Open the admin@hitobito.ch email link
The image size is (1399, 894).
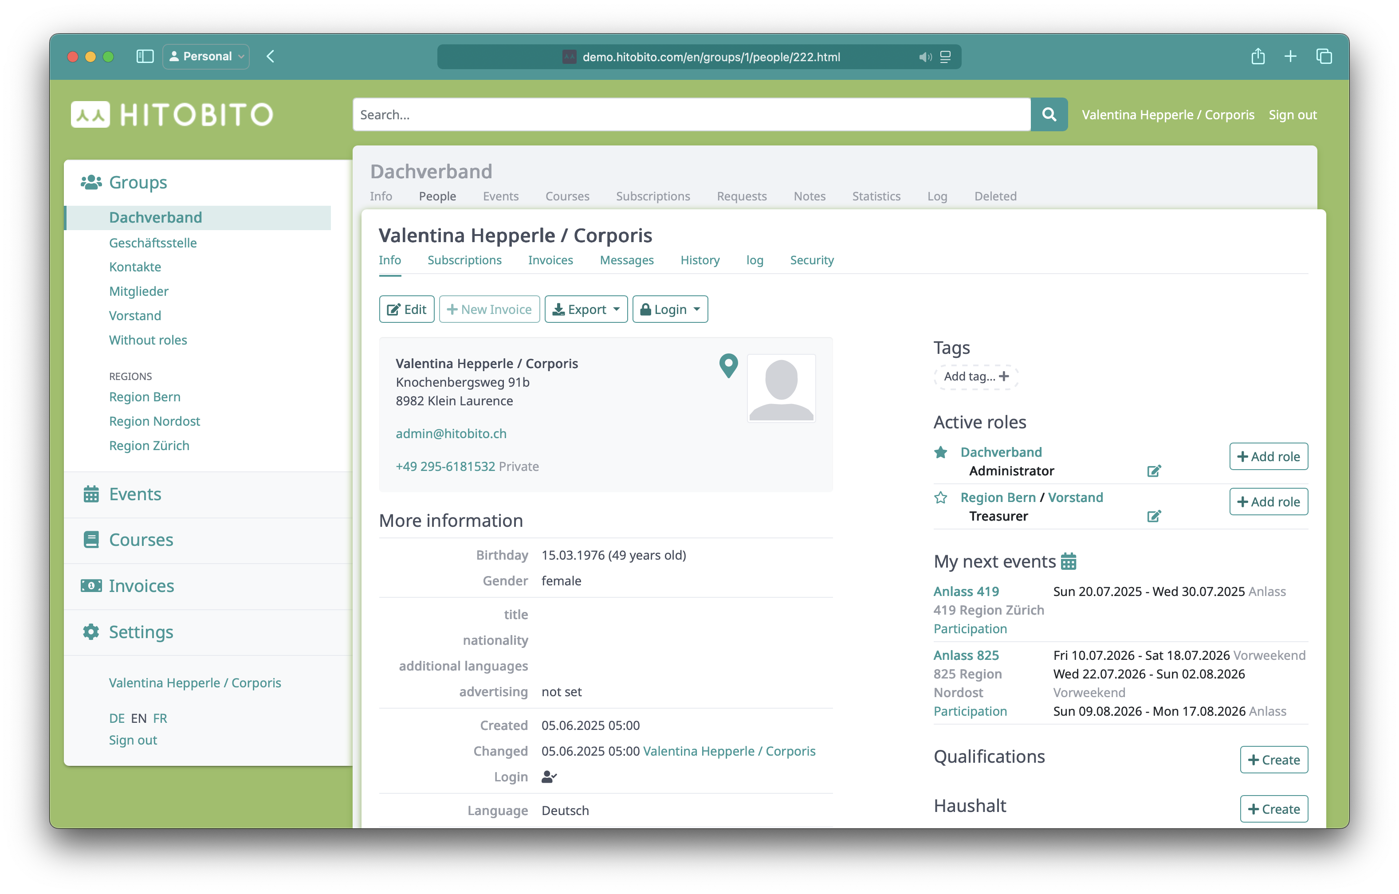(451, 433)
